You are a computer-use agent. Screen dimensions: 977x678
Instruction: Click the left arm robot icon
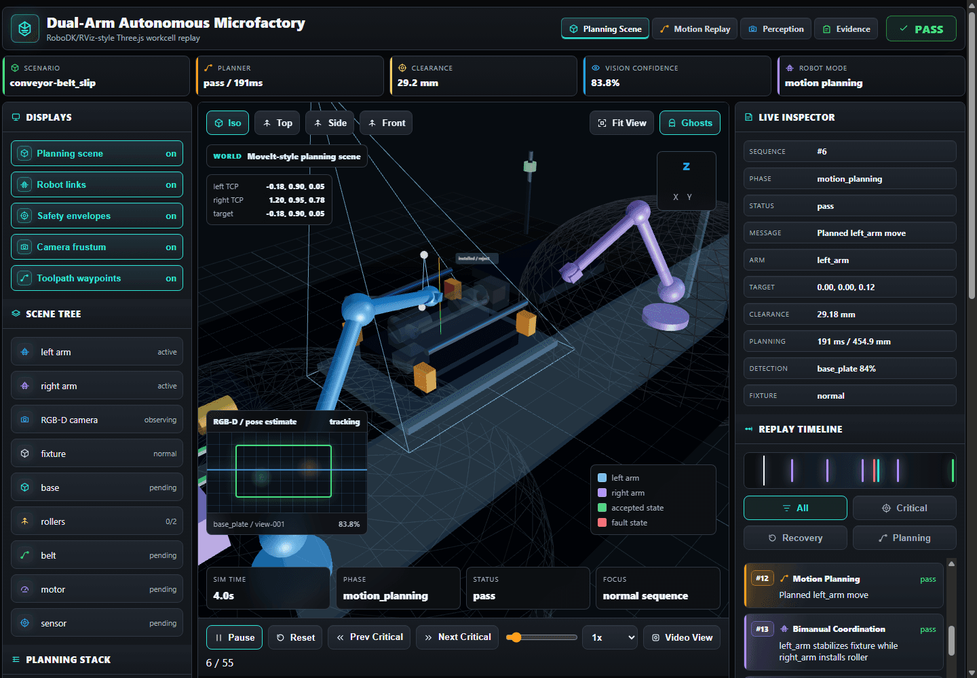pyautogui.click(x=25, y=352)
